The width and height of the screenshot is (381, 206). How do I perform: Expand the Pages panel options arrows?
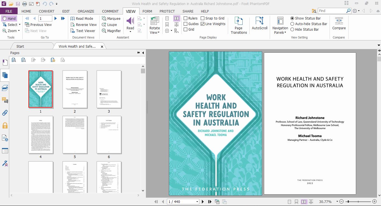pyautogui.click(x=138, y=53)
